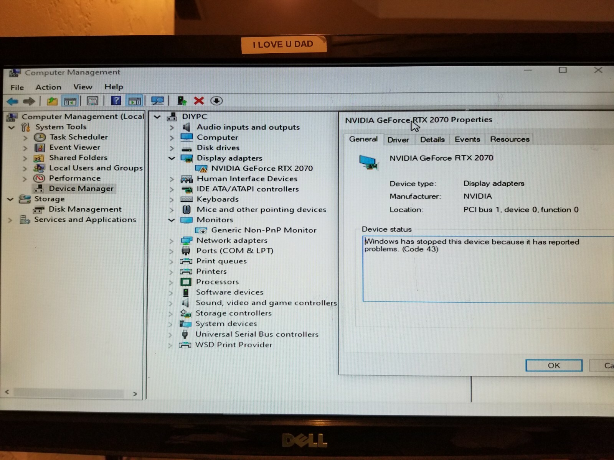Switch to the Driver tab
The image size is (614, 460).
[x=398, y=140]
